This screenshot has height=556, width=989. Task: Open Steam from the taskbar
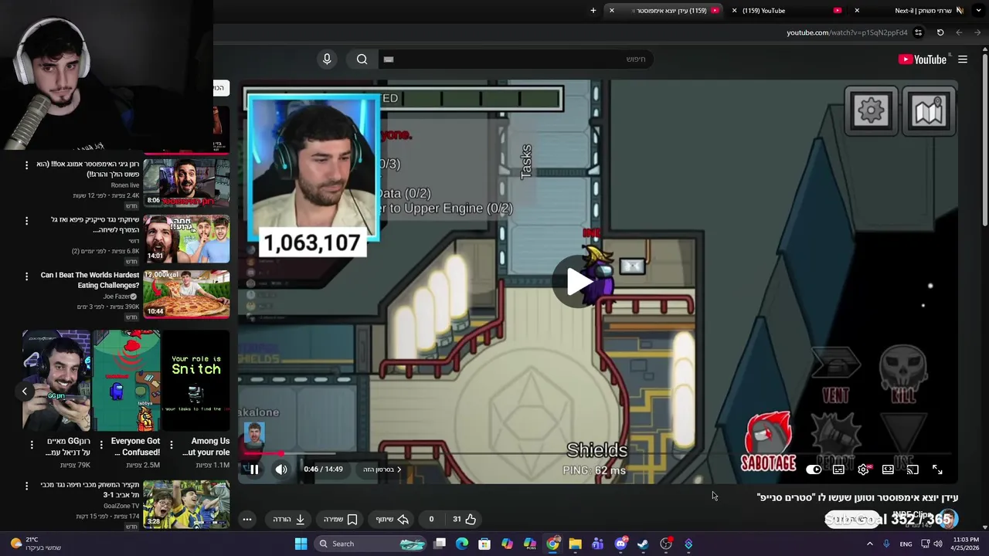coord(643,544)
